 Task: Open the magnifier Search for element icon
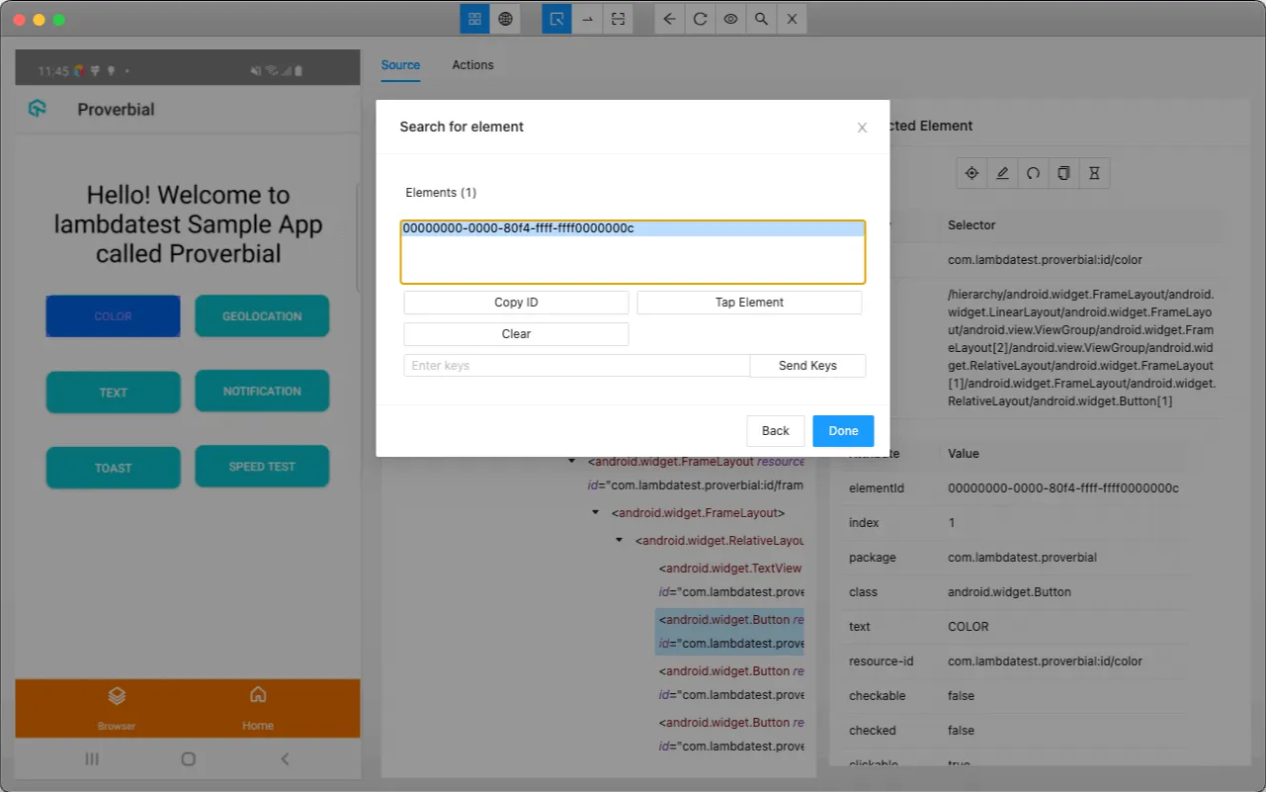pos(761,19)
